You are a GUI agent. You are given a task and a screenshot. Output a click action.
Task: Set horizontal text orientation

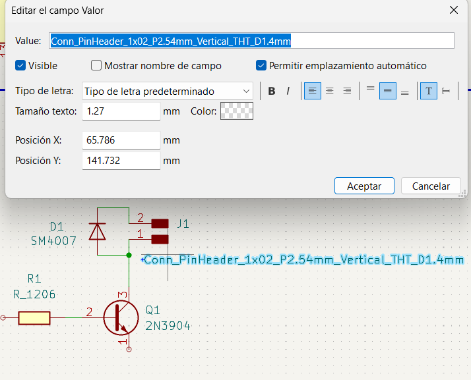point(429,91)
